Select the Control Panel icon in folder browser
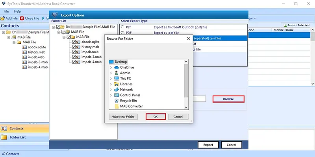 [x=117, y=95]
